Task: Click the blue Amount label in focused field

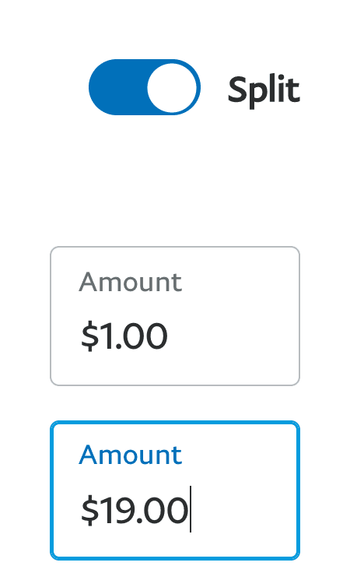Action: [131, 455]
